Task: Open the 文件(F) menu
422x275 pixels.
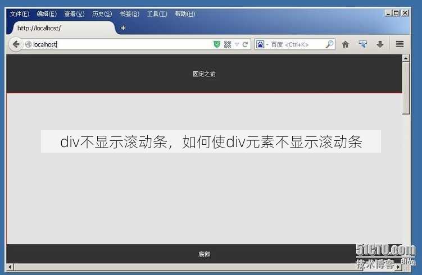Action: 19,13
